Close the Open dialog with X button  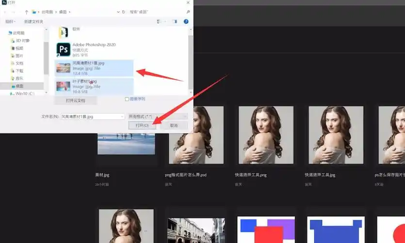[x=188, y=2]
